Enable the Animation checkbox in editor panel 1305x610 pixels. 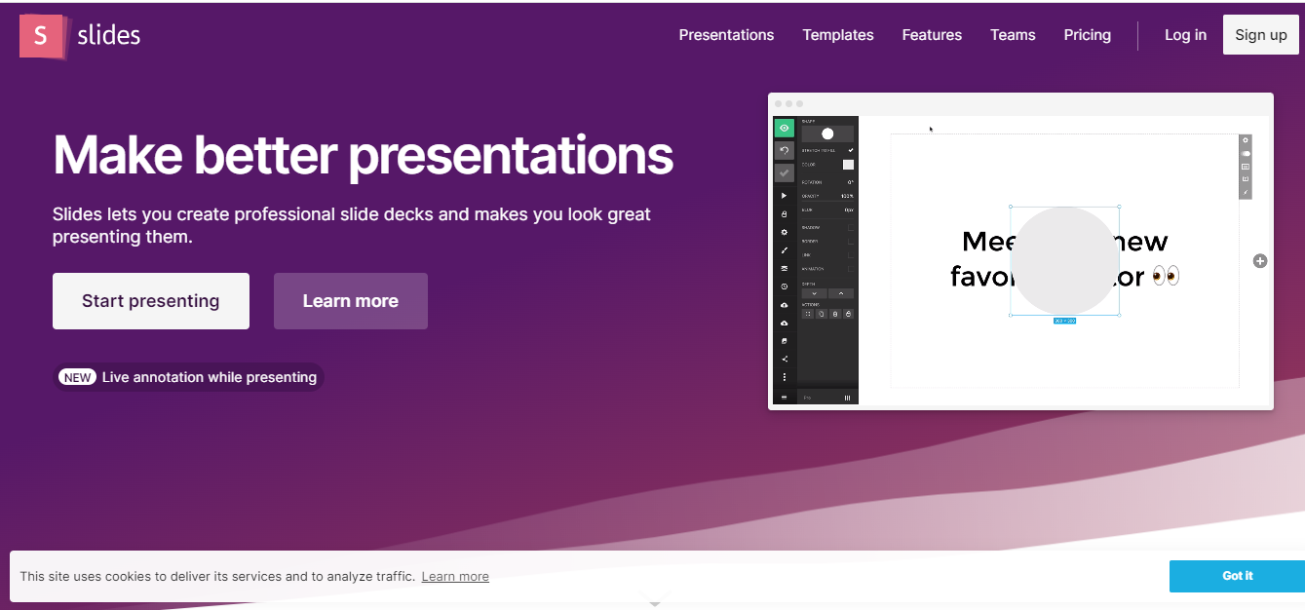coord(851,269)
